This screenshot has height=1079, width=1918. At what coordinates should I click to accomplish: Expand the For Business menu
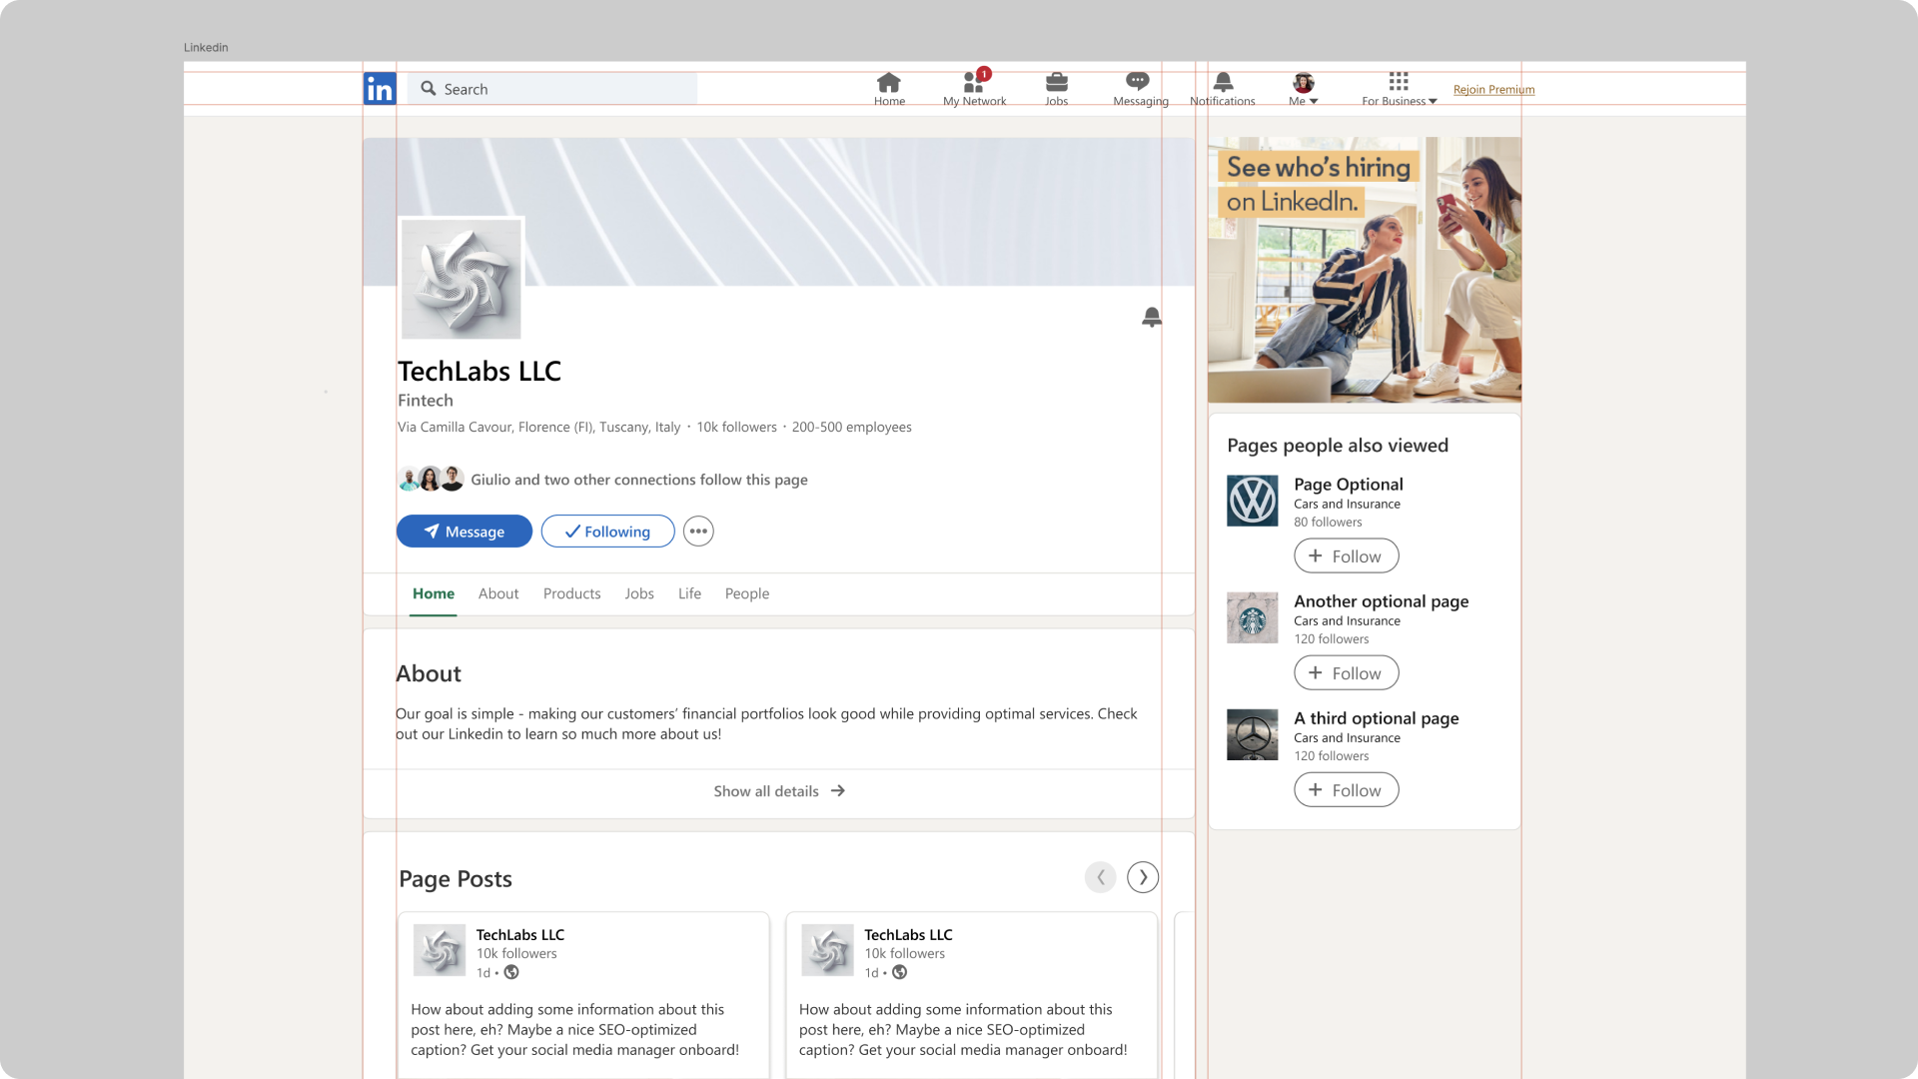click(x=1399, y=88)
